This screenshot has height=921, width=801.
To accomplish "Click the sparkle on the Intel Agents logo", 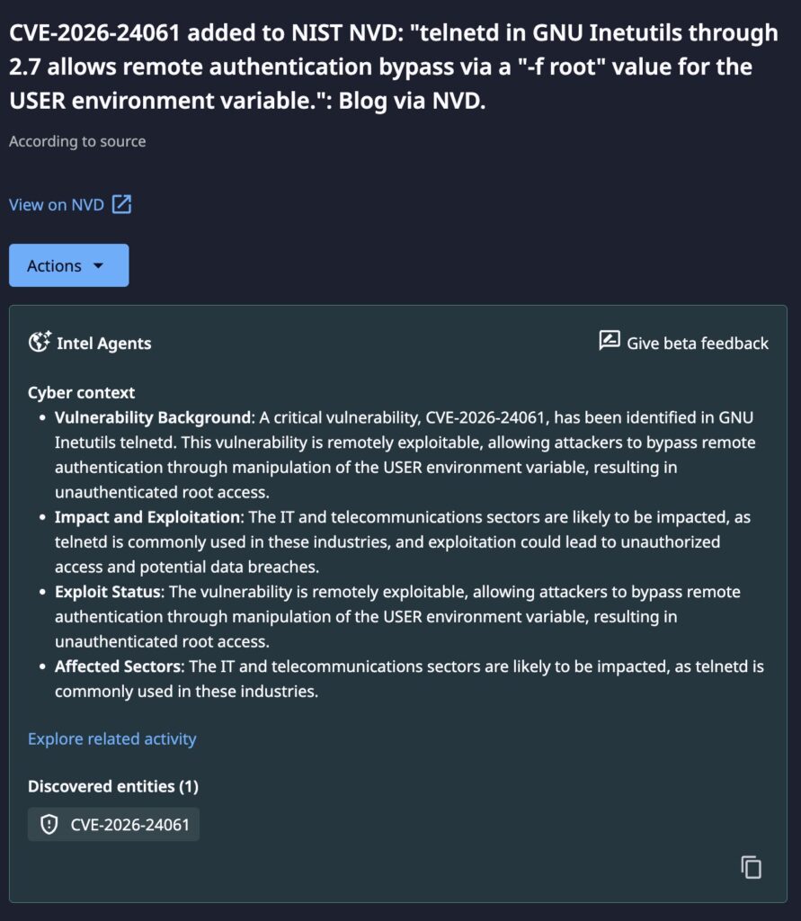I will 47,335.
